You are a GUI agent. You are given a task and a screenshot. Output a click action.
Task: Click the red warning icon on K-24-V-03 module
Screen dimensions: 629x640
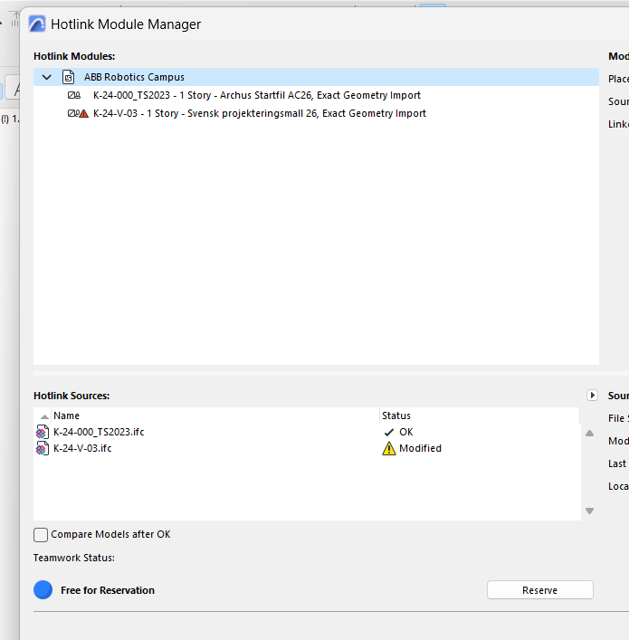pos(84,114)
